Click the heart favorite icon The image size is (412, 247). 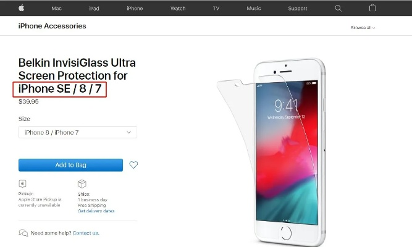[x=133, y=165]
